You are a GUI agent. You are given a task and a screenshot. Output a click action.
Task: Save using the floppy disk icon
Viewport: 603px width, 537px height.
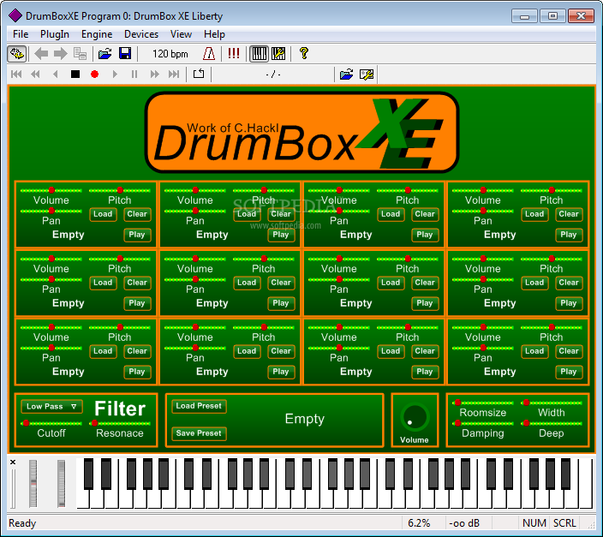pos(125,53)
